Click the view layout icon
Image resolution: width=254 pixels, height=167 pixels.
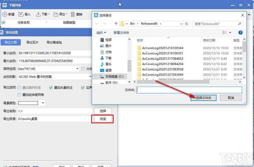coord(225,33)
